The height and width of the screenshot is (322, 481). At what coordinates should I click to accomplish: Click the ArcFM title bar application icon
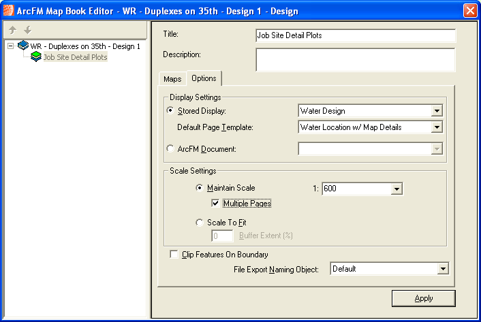[9, 10]
